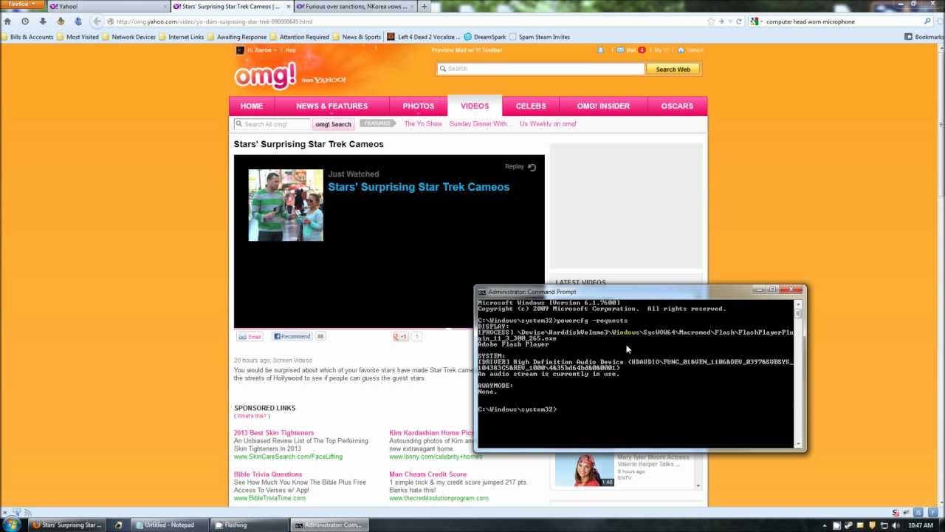Image resolution: width=945 pixels, height=532 pixels.
Task: Open the HOME navigation tab
Action: pyautogui.click(x=251, y=106)
